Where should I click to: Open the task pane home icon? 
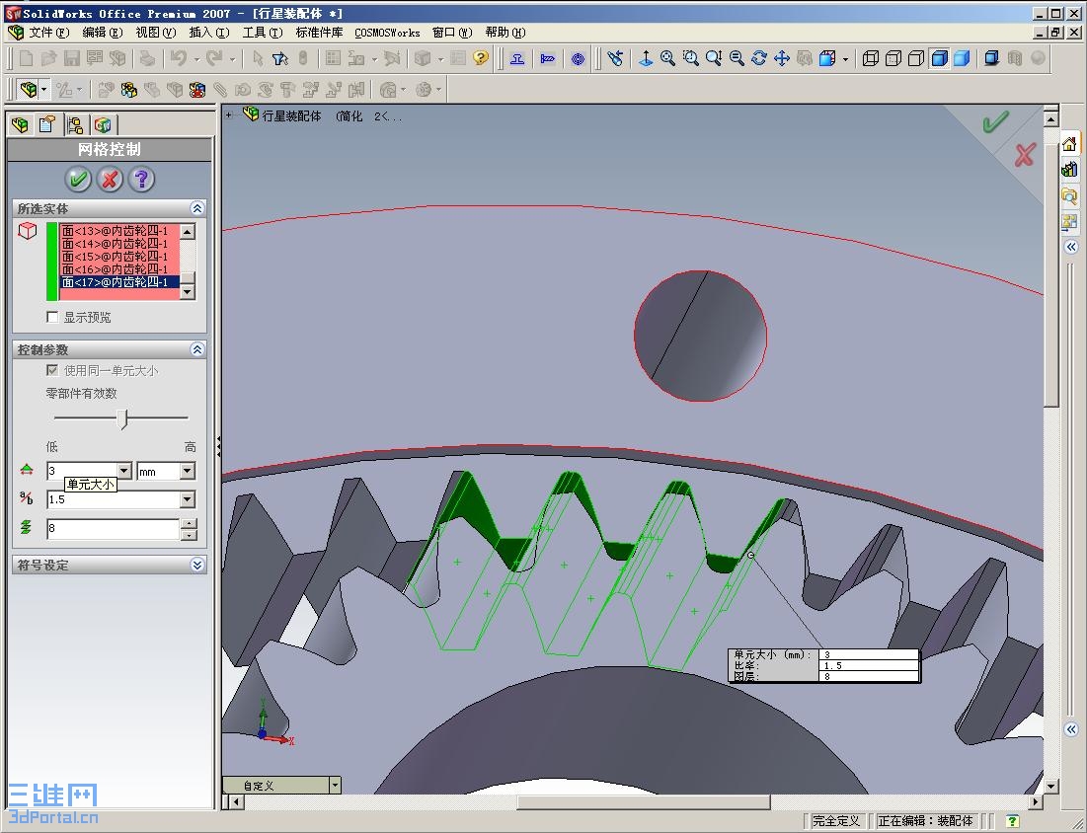[x=1069, y=143]
